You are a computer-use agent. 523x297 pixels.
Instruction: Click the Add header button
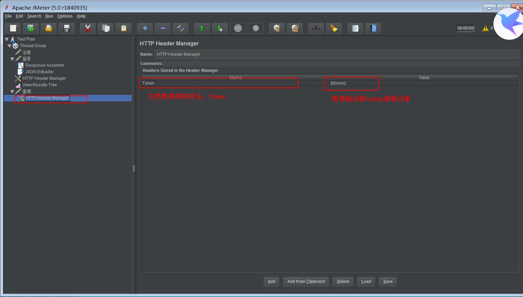click(272, 282)
